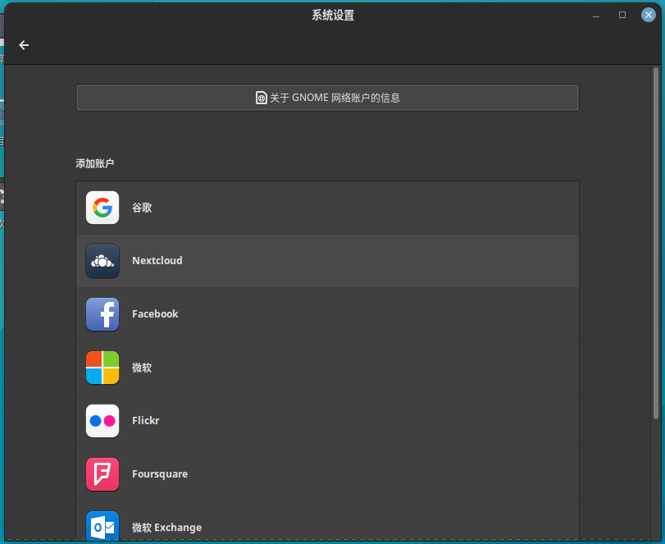Click the Microsoft Exchange Outlook icon
Screen dimensions: 665x544
coord(102,526)
